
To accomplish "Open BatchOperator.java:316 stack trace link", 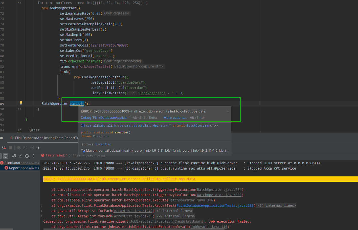I will coord(191,200).
